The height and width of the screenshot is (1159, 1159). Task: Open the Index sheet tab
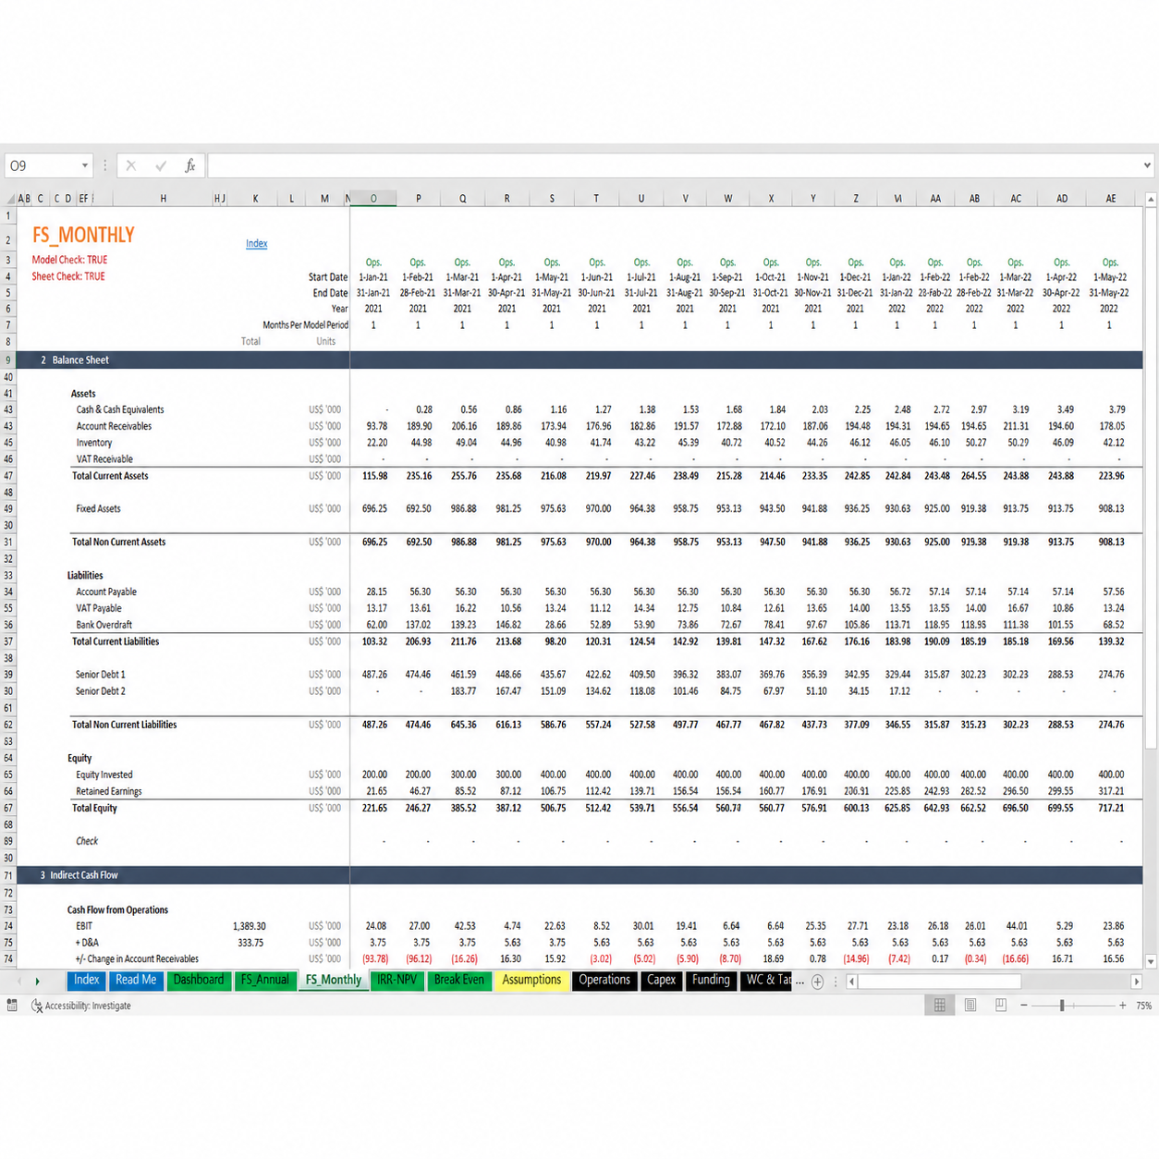pyautogui.click(x=86, y=981)
